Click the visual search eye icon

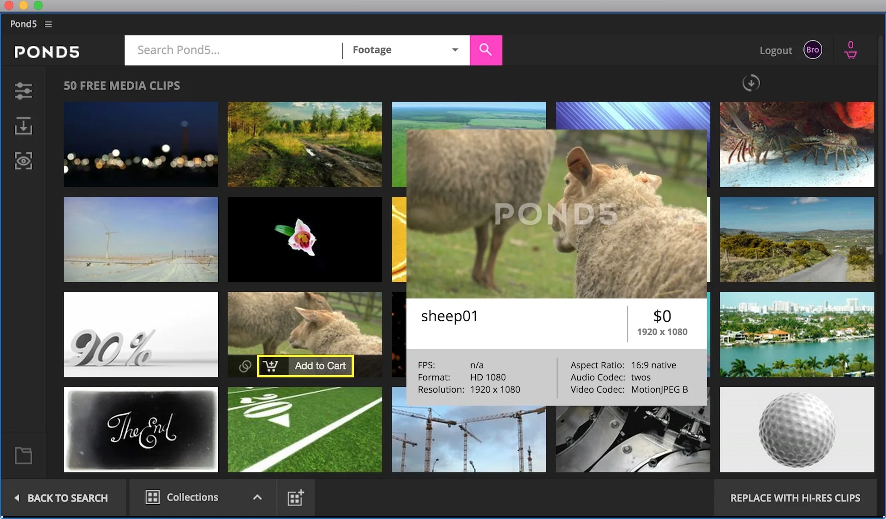(23, 161)
